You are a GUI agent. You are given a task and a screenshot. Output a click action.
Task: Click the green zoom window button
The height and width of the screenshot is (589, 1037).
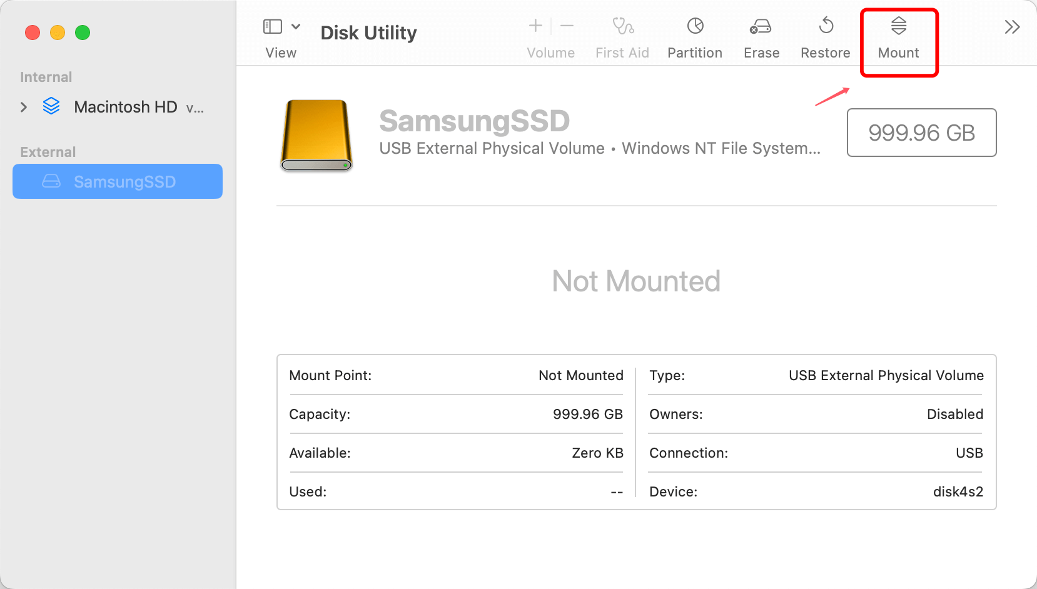coord(83,33)
